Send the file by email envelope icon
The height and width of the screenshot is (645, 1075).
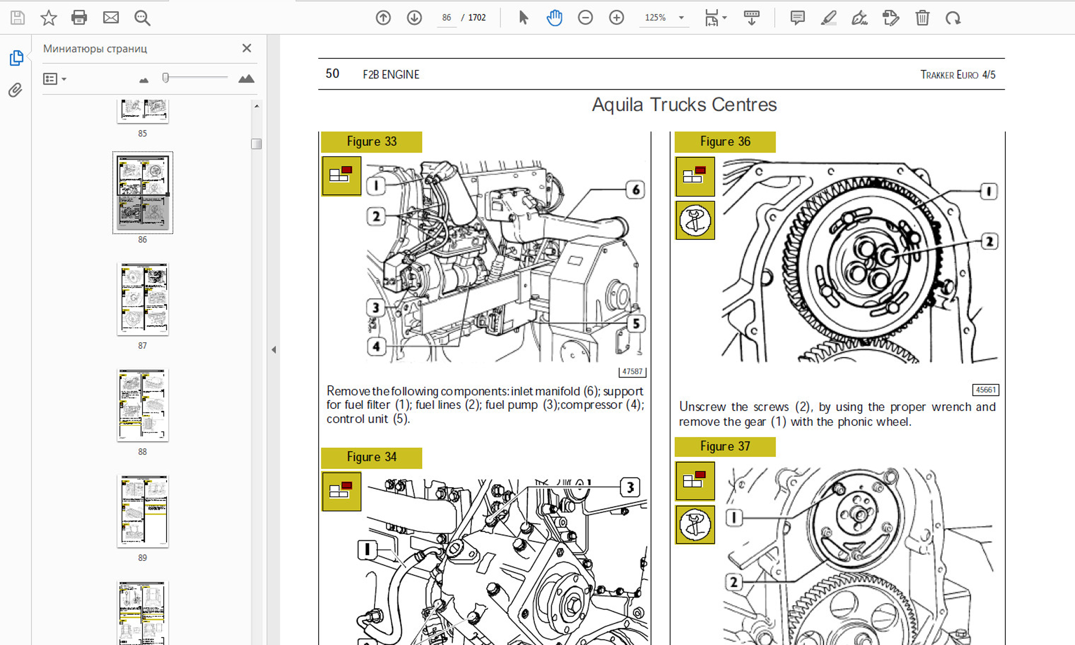(x=111, y=18)
